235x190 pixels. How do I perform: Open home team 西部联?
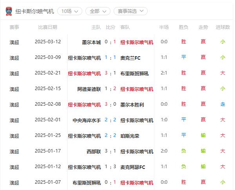[x=94, y=152]
